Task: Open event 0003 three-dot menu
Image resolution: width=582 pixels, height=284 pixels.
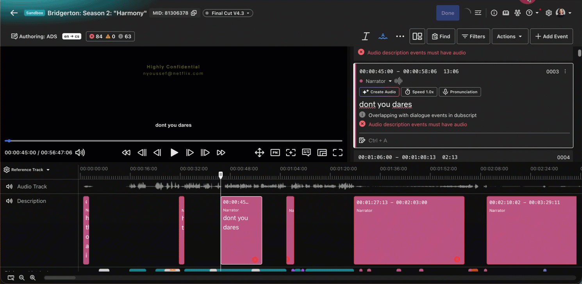Action: pyautogui.click(x=565, y=71)
